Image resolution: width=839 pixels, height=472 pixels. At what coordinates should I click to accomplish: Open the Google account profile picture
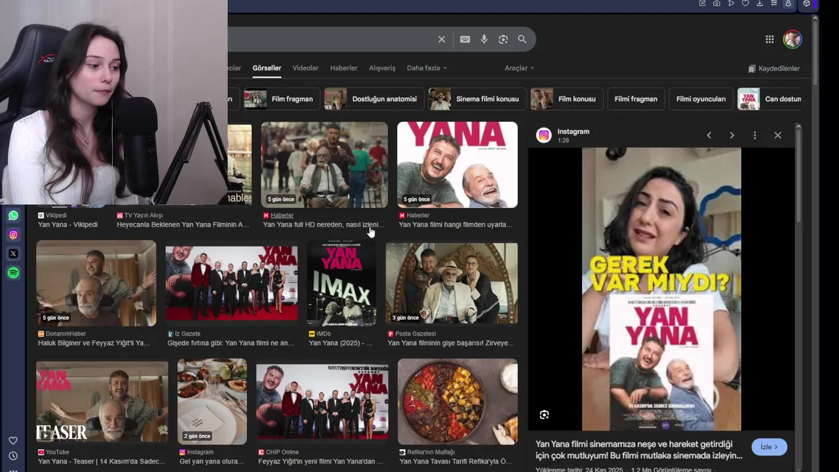point(792,39)
